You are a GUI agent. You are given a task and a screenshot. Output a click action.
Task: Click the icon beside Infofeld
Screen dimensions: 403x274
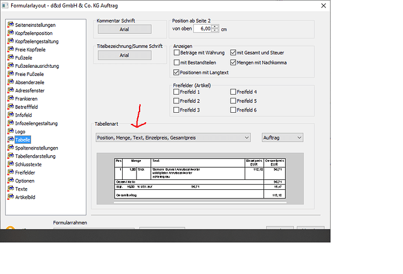[11, 115]
